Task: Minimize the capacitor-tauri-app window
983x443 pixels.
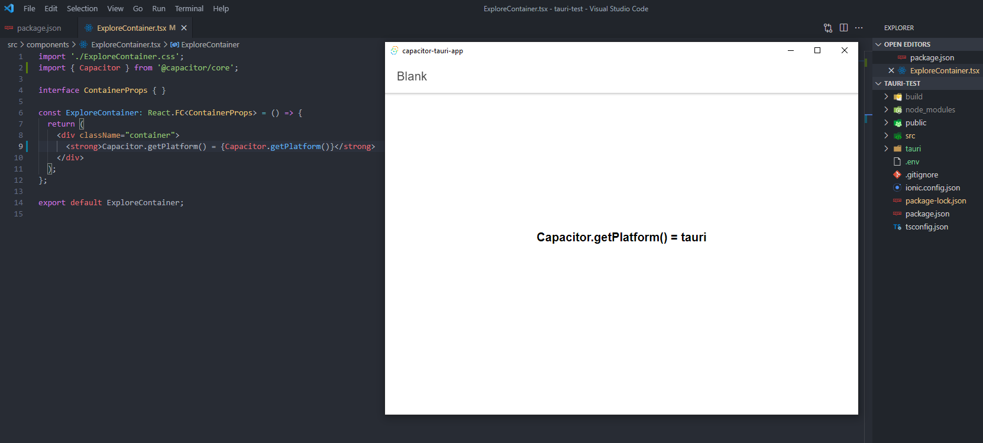Action: (790, 51)
